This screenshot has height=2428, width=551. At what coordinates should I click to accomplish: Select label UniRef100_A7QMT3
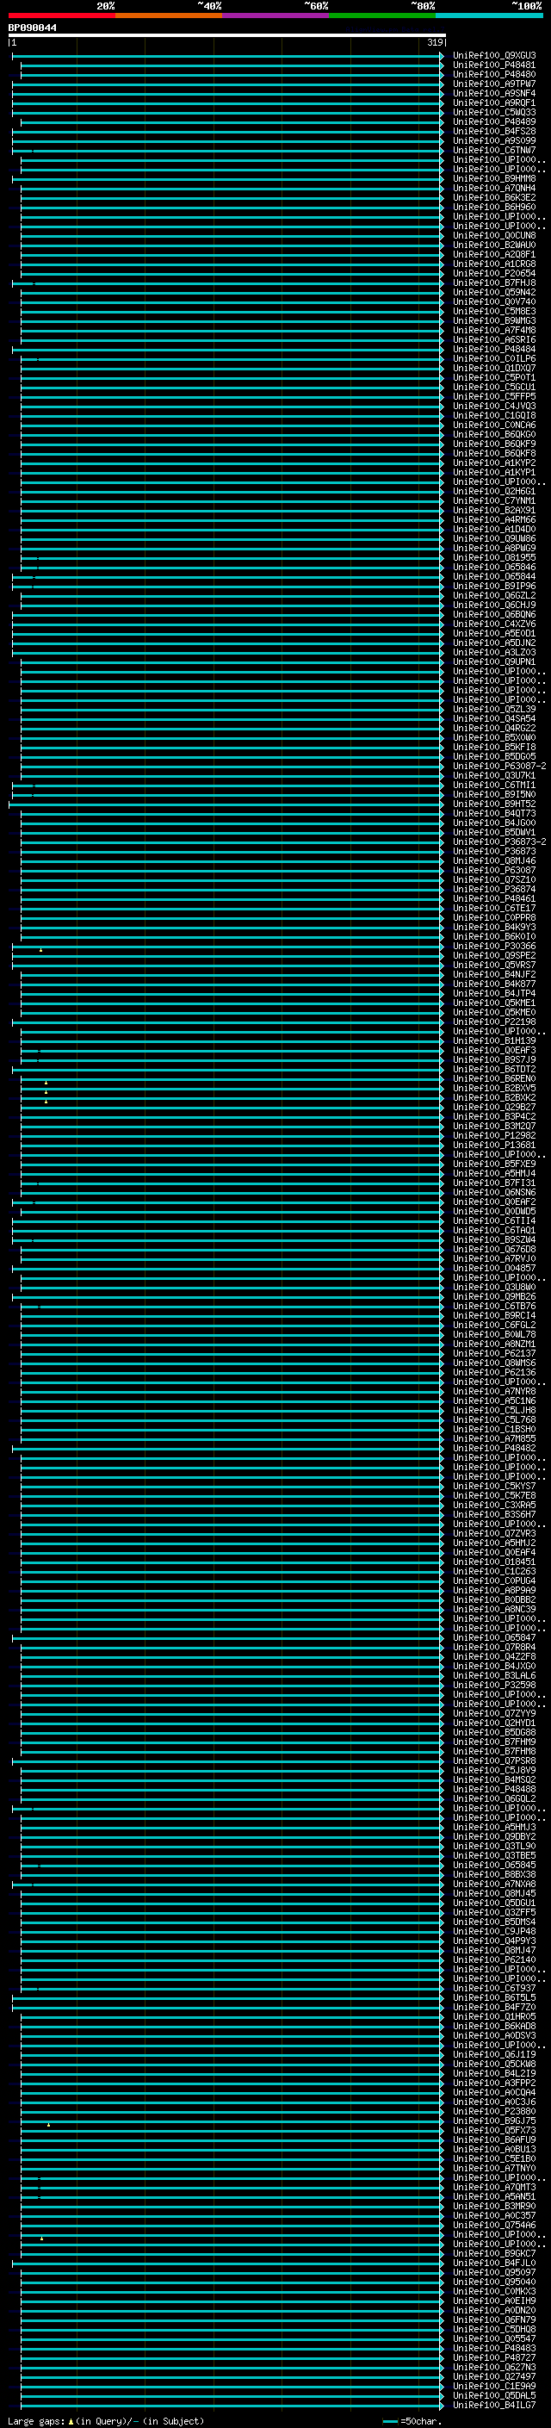click(x=494, y=2187)
